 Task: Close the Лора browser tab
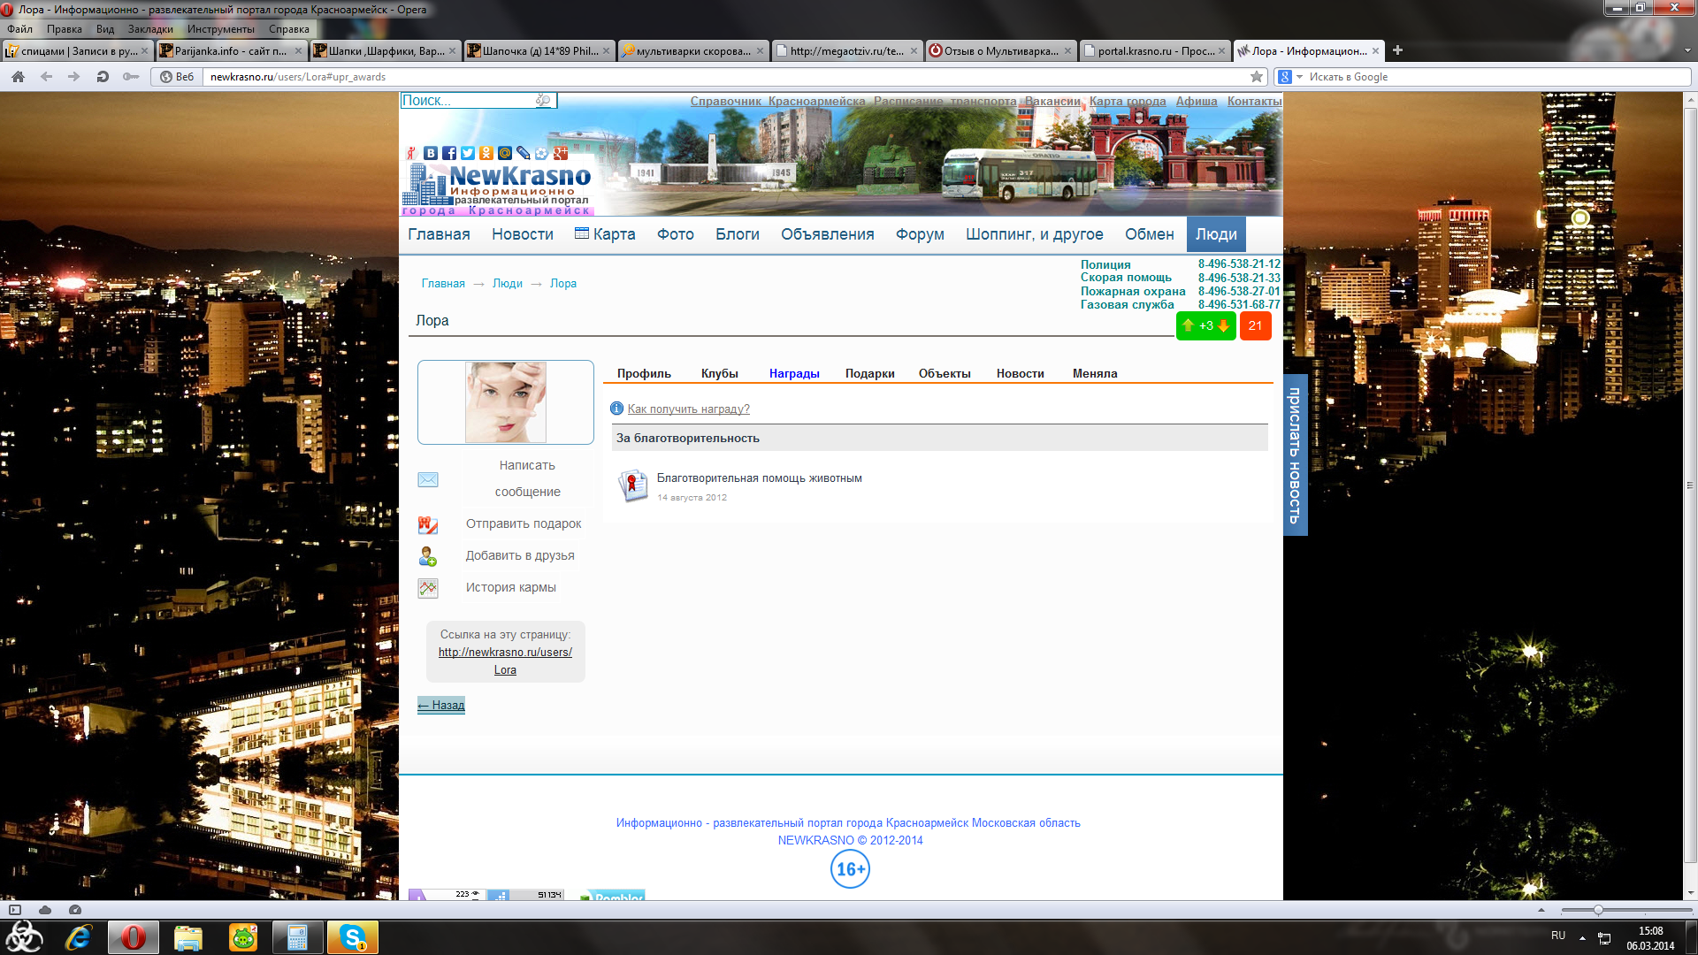click(x=1375, y=50)
